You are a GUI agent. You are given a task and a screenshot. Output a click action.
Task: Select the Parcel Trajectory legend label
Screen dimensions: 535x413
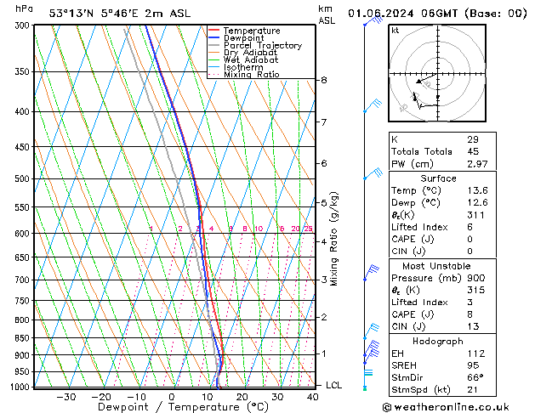click(x=263, y=45)
